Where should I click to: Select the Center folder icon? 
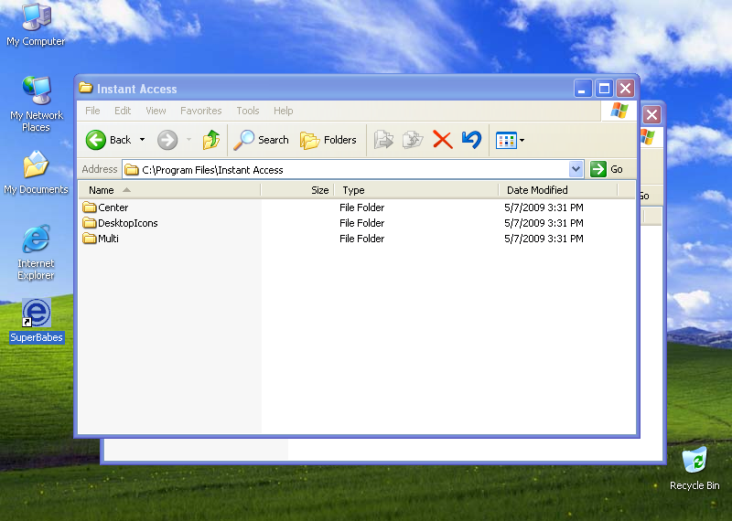89,207
